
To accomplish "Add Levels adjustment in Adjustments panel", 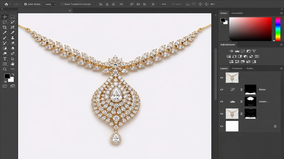I will 237,51.
